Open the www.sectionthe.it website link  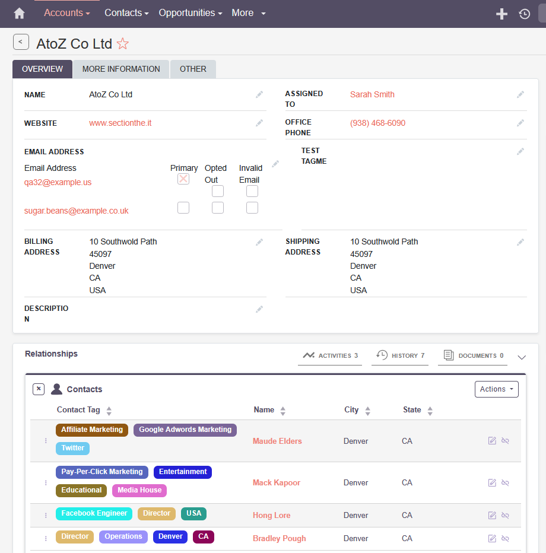pos(120,123)
